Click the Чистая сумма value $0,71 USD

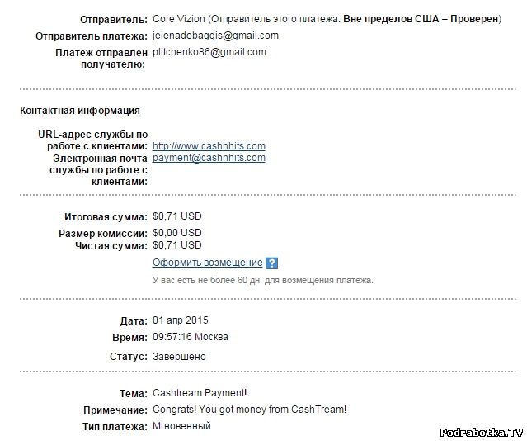(177, 245)
